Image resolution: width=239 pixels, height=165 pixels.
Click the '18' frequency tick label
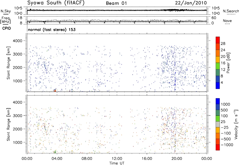pyautogui.click(x=20, y=18)
